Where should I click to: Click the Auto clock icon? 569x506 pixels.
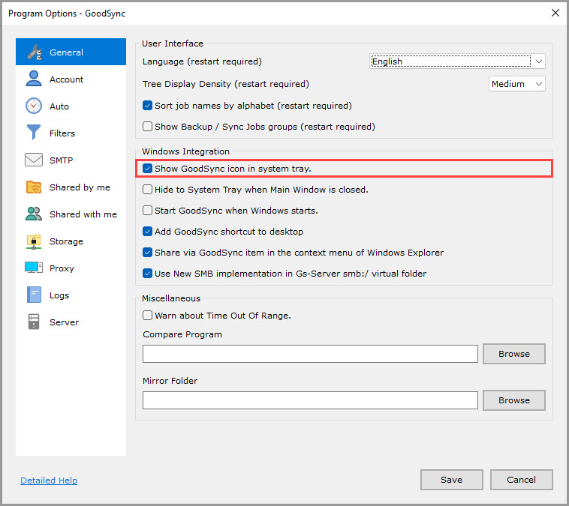point(33,106)
